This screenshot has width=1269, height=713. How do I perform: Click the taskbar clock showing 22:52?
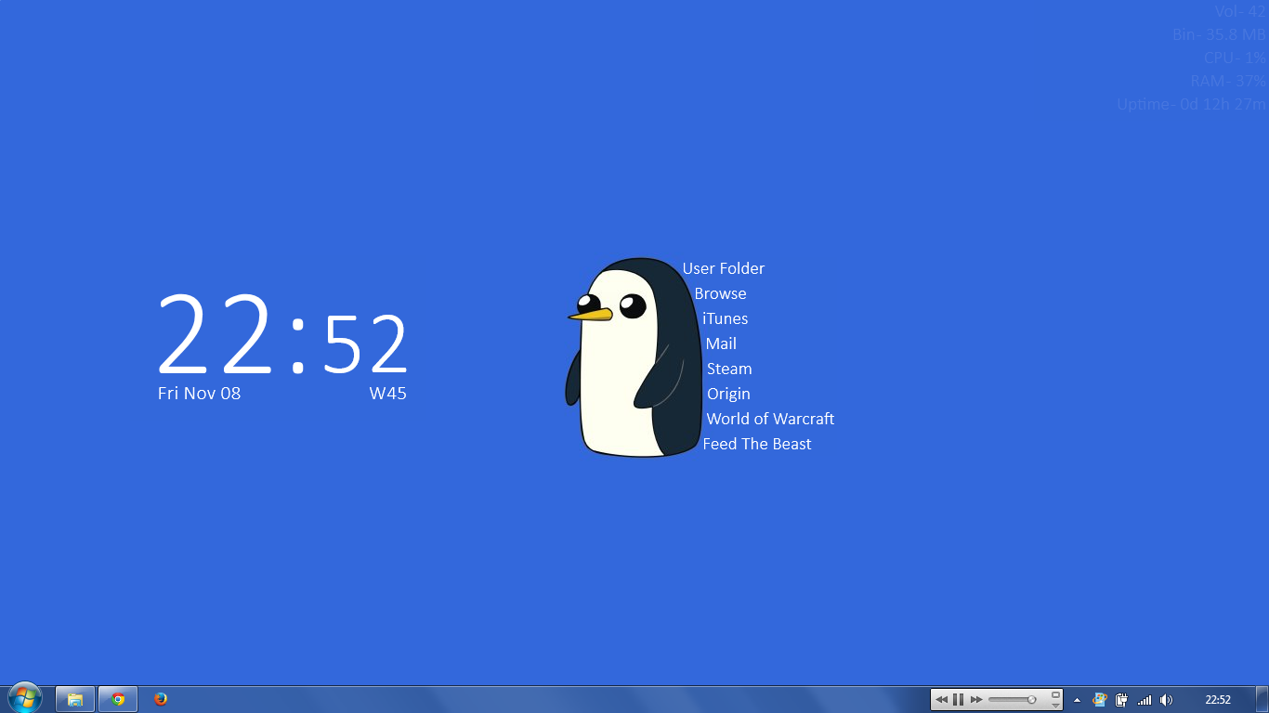click(x=1218, y=699)
